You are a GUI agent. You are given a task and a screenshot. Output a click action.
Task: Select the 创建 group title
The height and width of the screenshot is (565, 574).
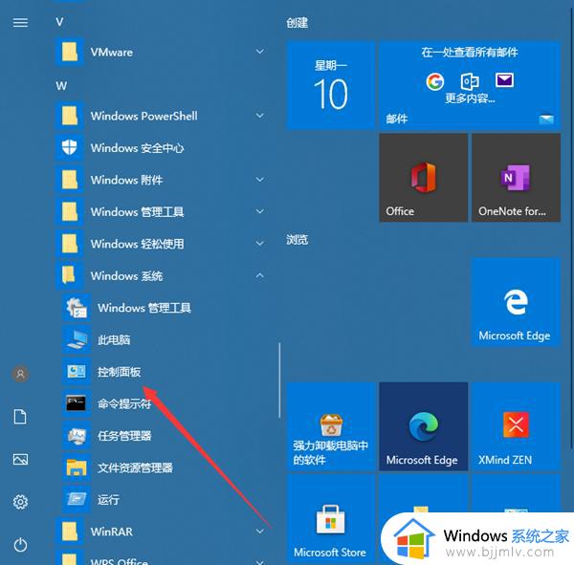(x=297, y=23)
